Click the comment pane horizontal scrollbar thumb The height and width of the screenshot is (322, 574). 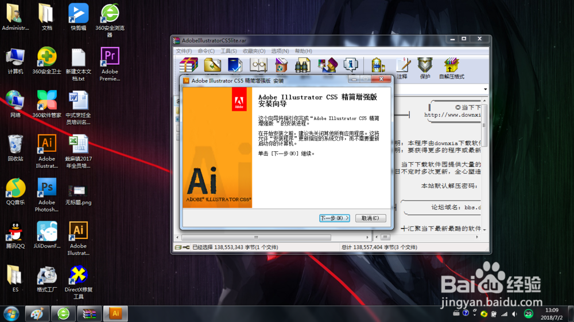385,237
